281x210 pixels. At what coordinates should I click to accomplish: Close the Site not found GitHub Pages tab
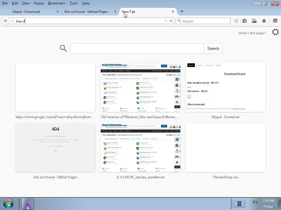click(115, 11)
